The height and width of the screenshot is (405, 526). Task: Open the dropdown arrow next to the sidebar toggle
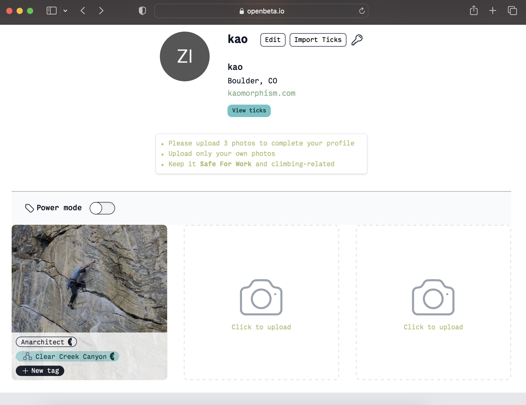[65, 11]
